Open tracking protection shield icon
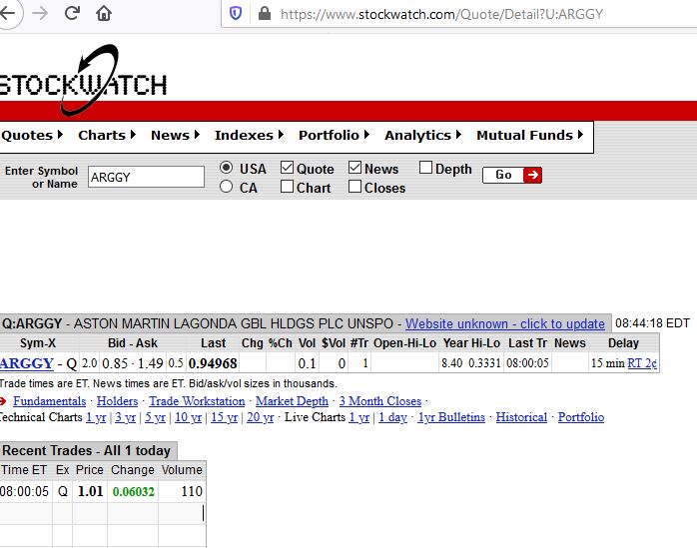Screen dimensions: 697x548 tap(236, 14)
